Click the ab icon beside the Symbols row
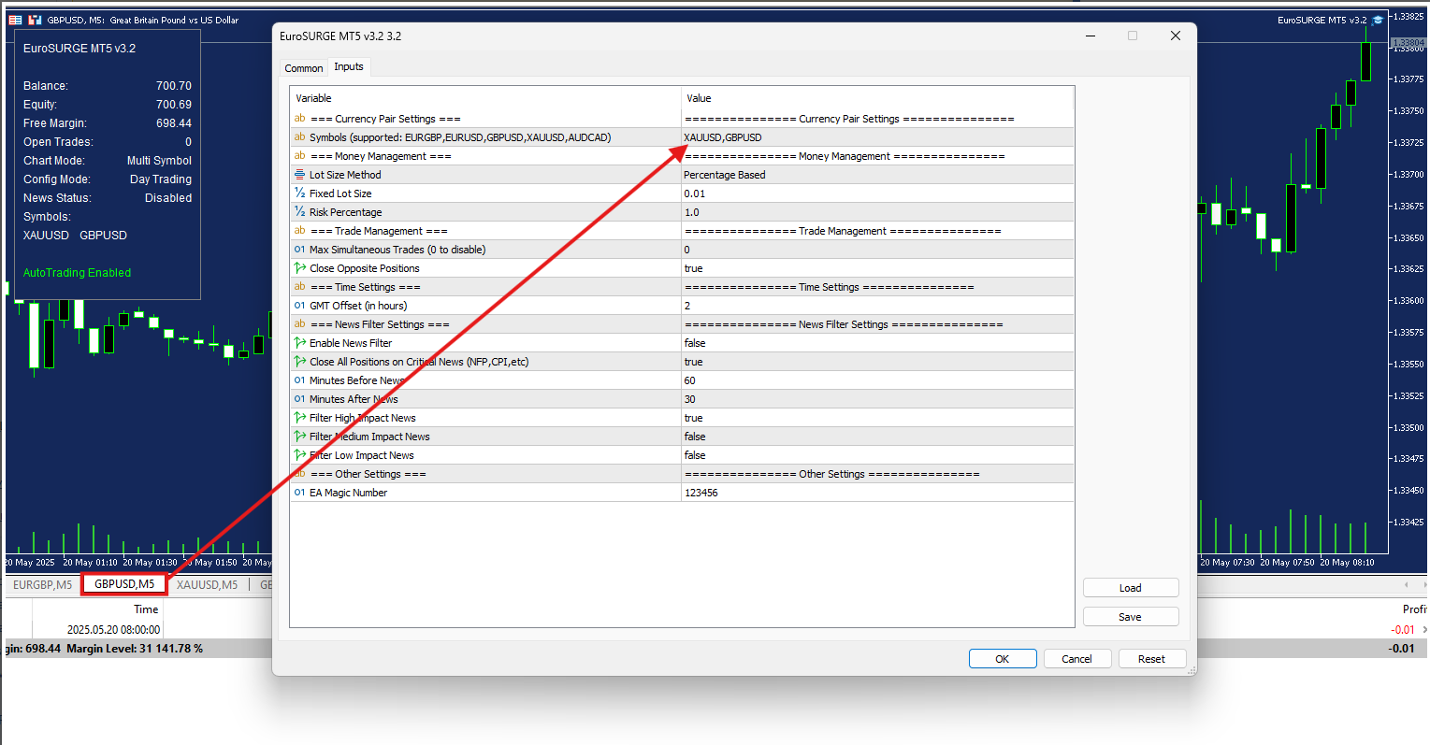The image size is (1430, 745). tap(299, 137)
